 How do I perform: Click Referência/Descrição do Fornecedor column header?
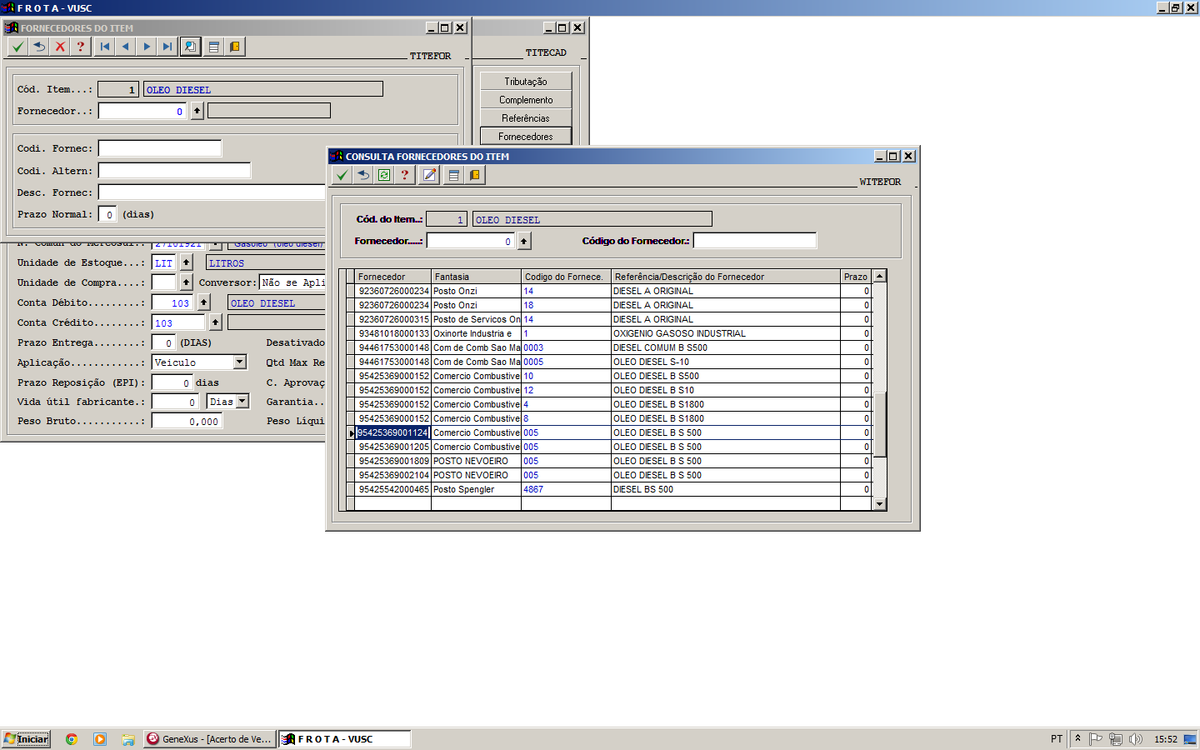point(726,277)
